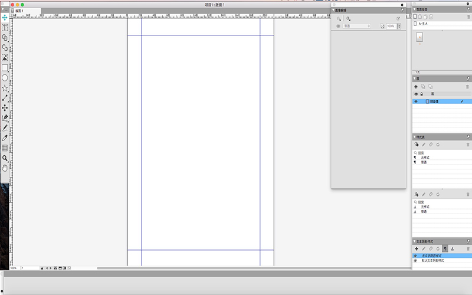Edit paragraph style sheet pencil icon
Screen dimensions: 472x295
(424, 145)
